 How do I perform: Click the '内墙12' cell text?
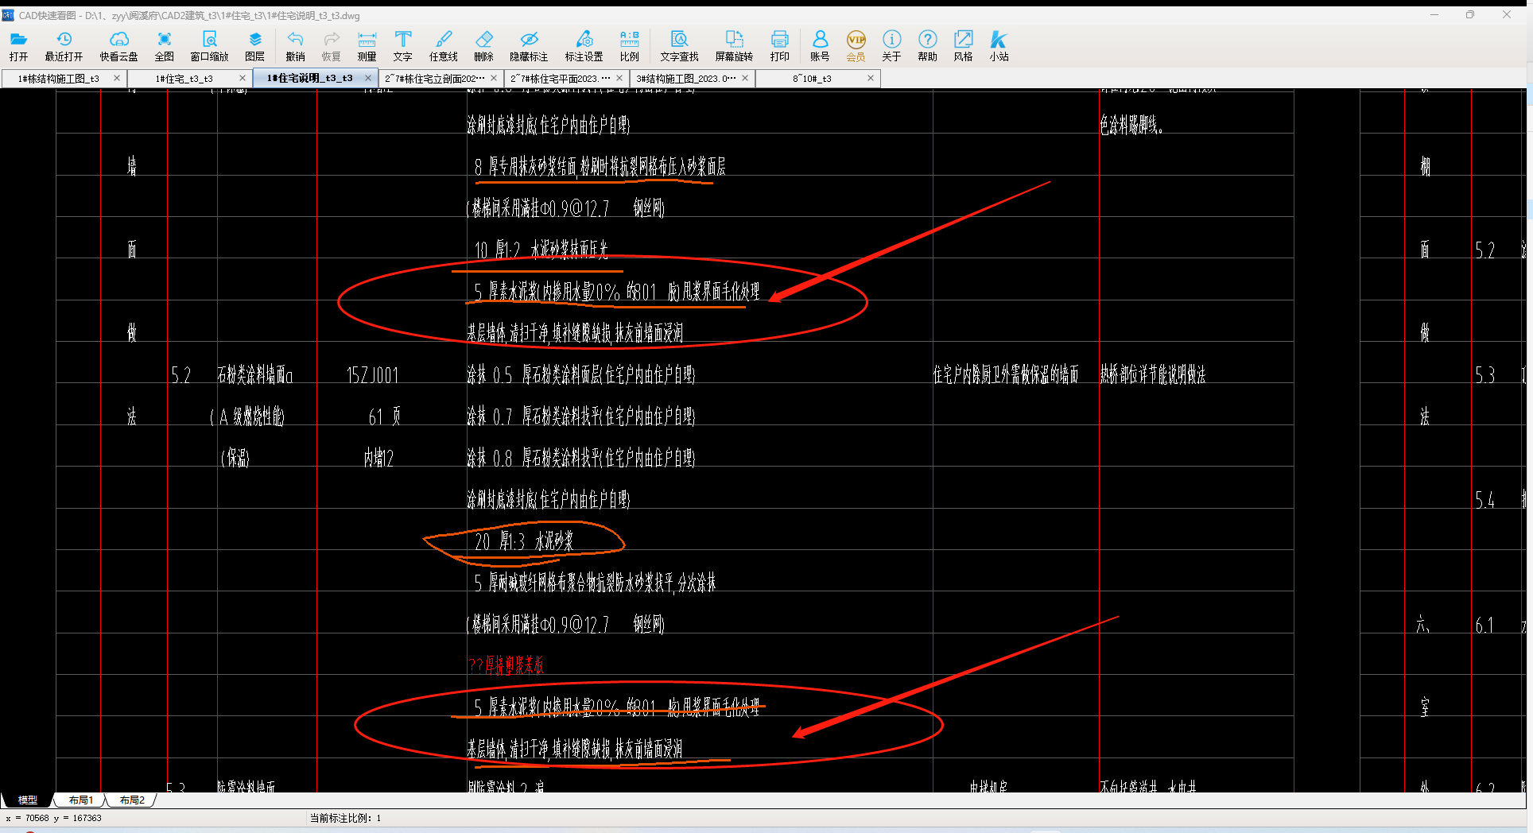tap(378, 458)
